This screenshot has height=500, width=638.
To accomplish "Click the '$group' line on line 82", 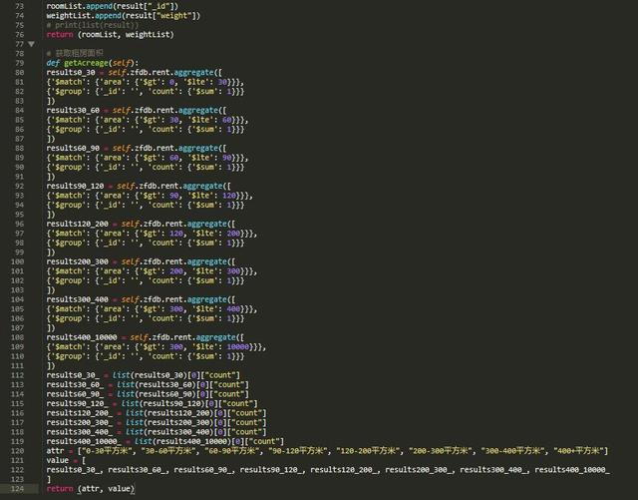I will 146,91.
